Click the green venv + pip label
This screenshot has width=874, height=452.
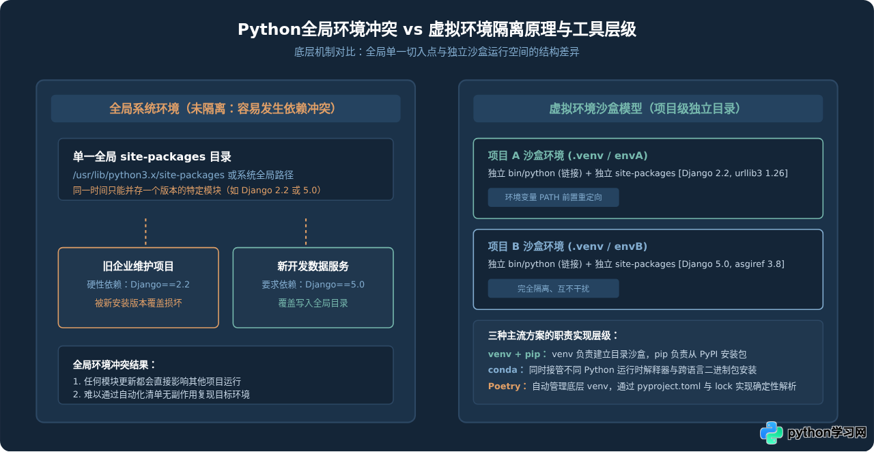coord(518,354)
